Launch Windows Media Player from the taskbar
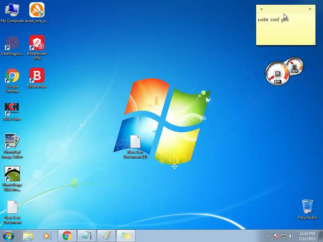Viewport: 323px width, 242px height. tap(47, 236)
